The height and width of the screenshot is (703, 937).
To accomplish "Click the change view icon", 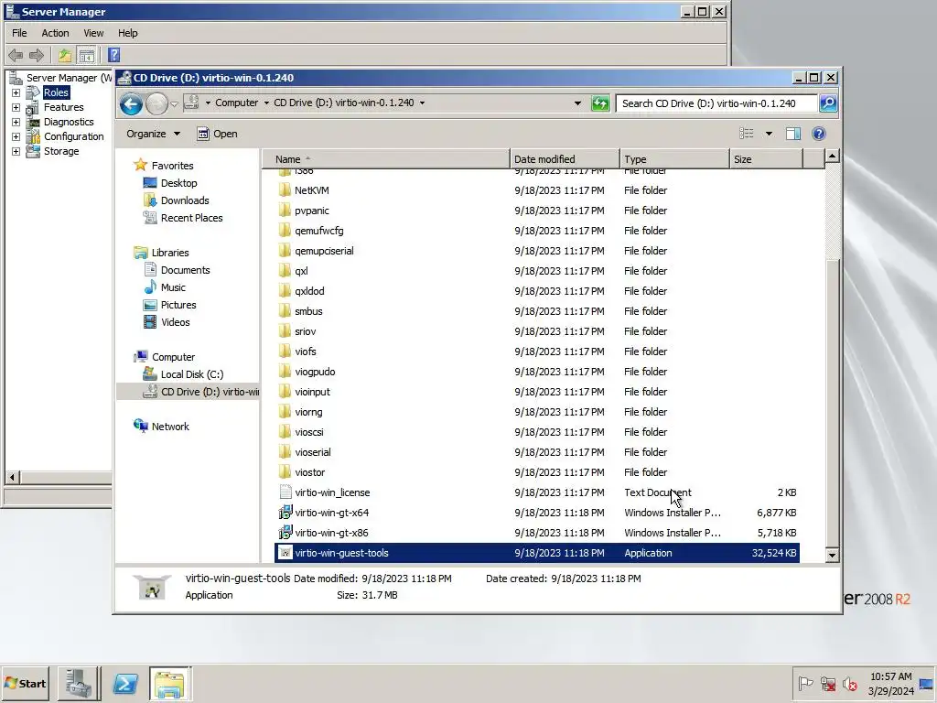I will [x=747, y=134].
